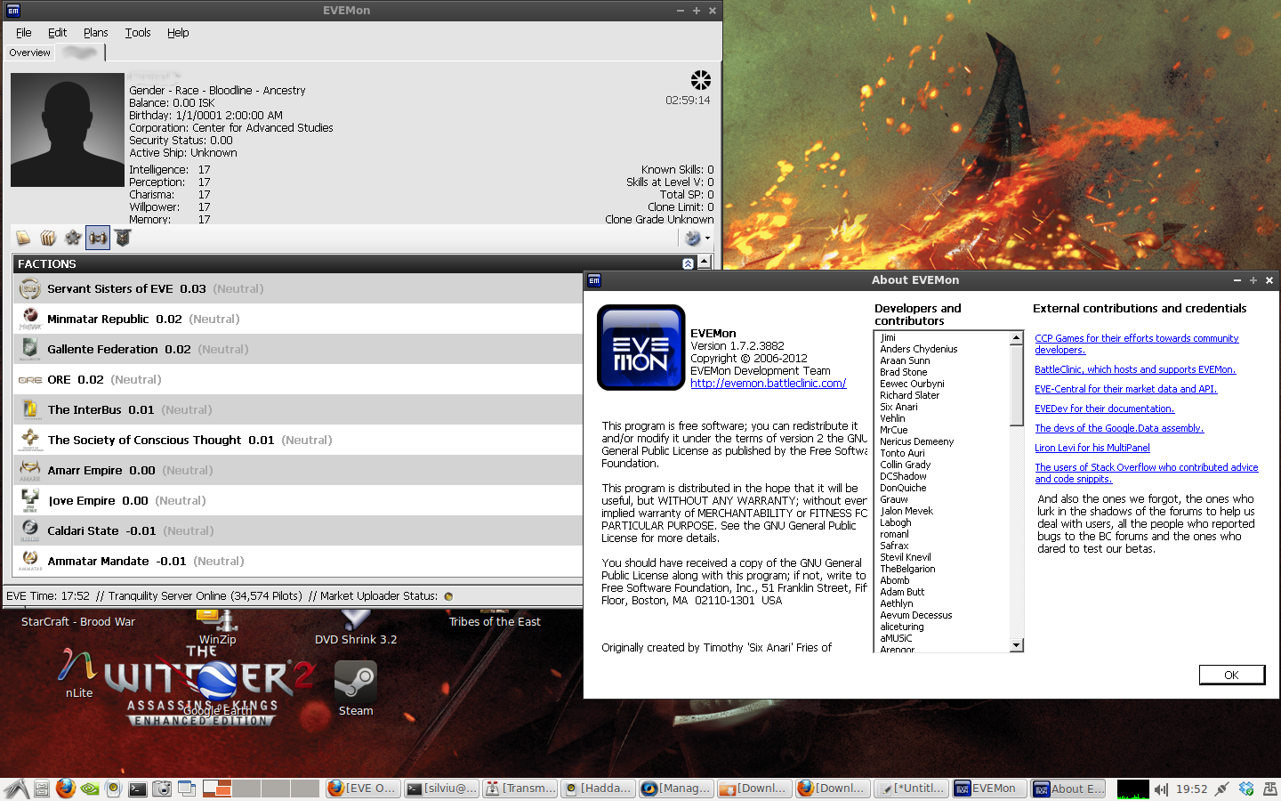Collapse the FACTIONS group header chevron

(x=688, y=264)
